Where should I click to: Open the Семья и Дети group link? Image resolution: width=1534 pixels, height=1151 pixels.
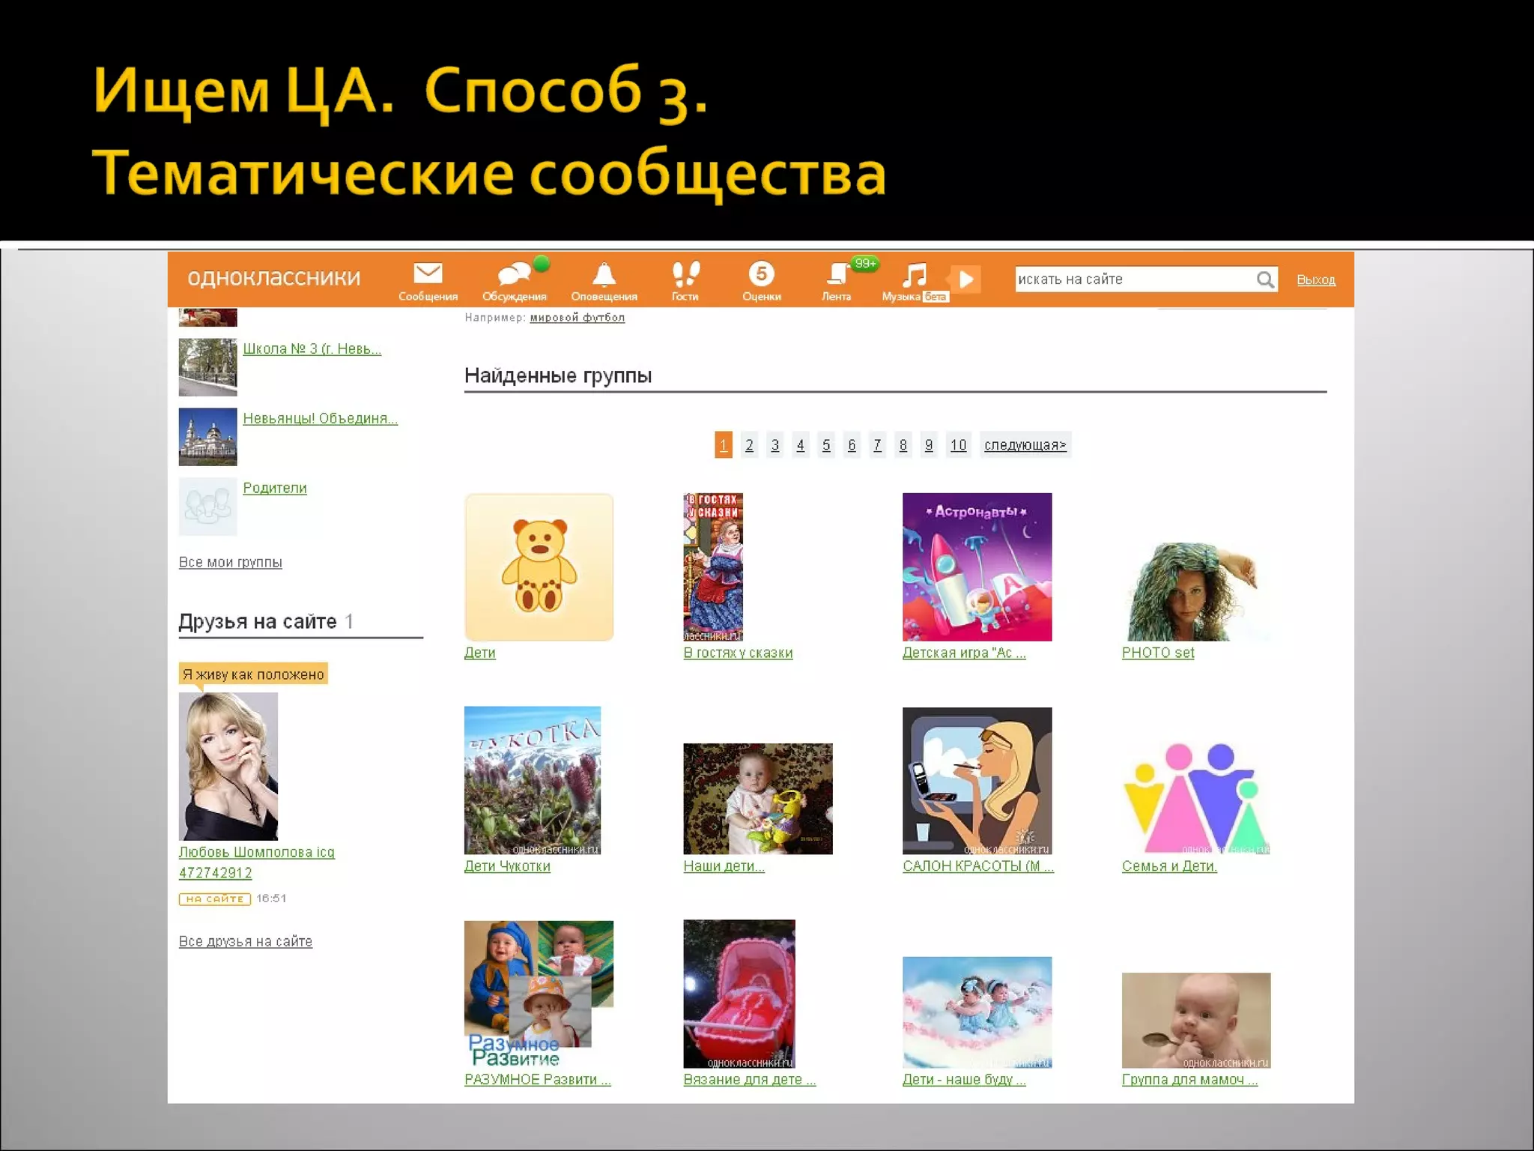click(1168, 866)
